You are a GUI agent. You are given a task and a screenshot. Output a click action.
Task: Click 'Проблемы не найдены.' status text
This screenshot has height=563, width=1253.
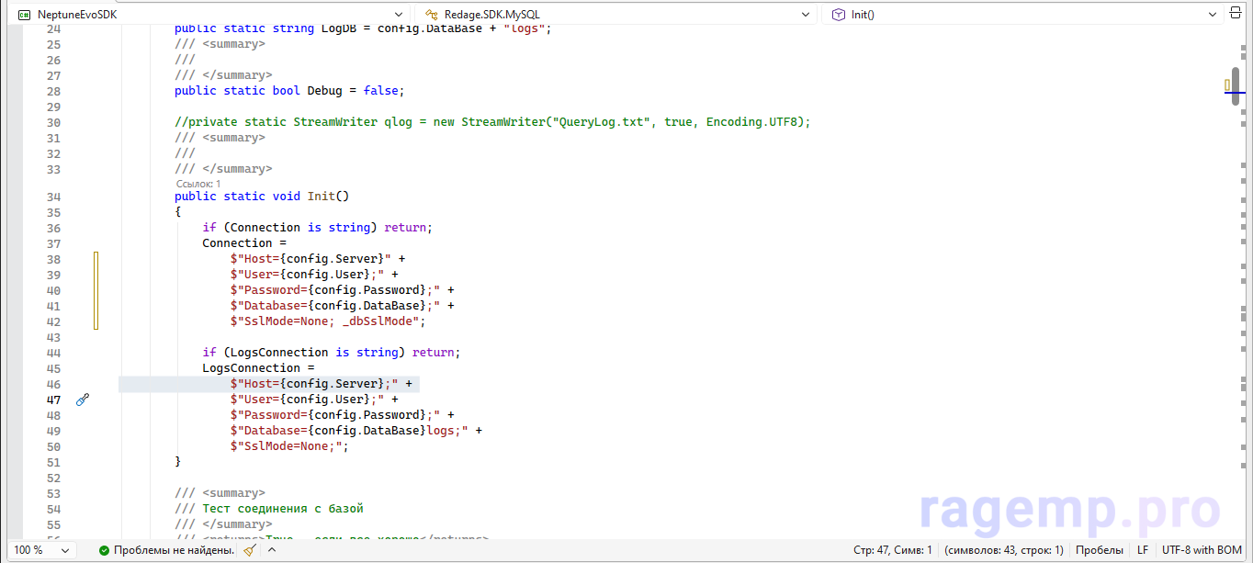[172, 550]
